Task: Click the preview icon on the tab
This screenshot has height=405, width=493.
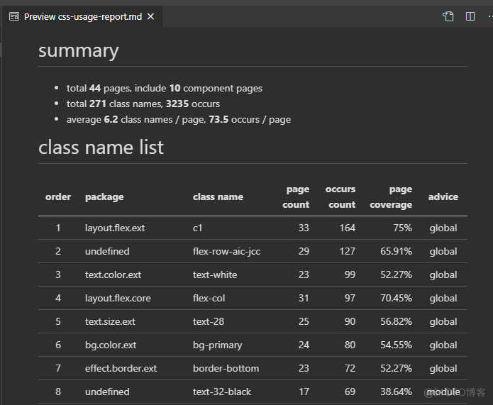Action: [14, 16]
